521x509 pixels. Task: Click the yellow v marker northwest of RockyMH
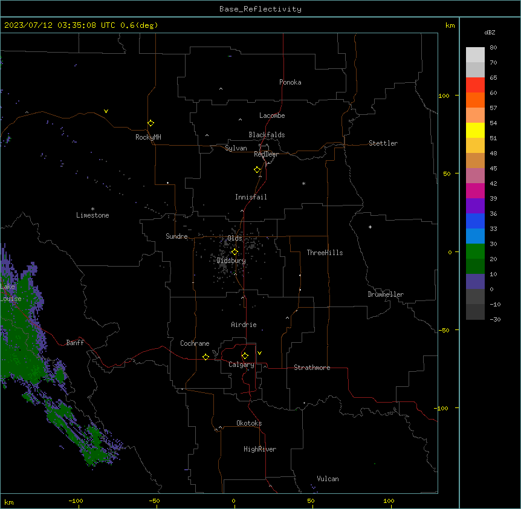106,111
